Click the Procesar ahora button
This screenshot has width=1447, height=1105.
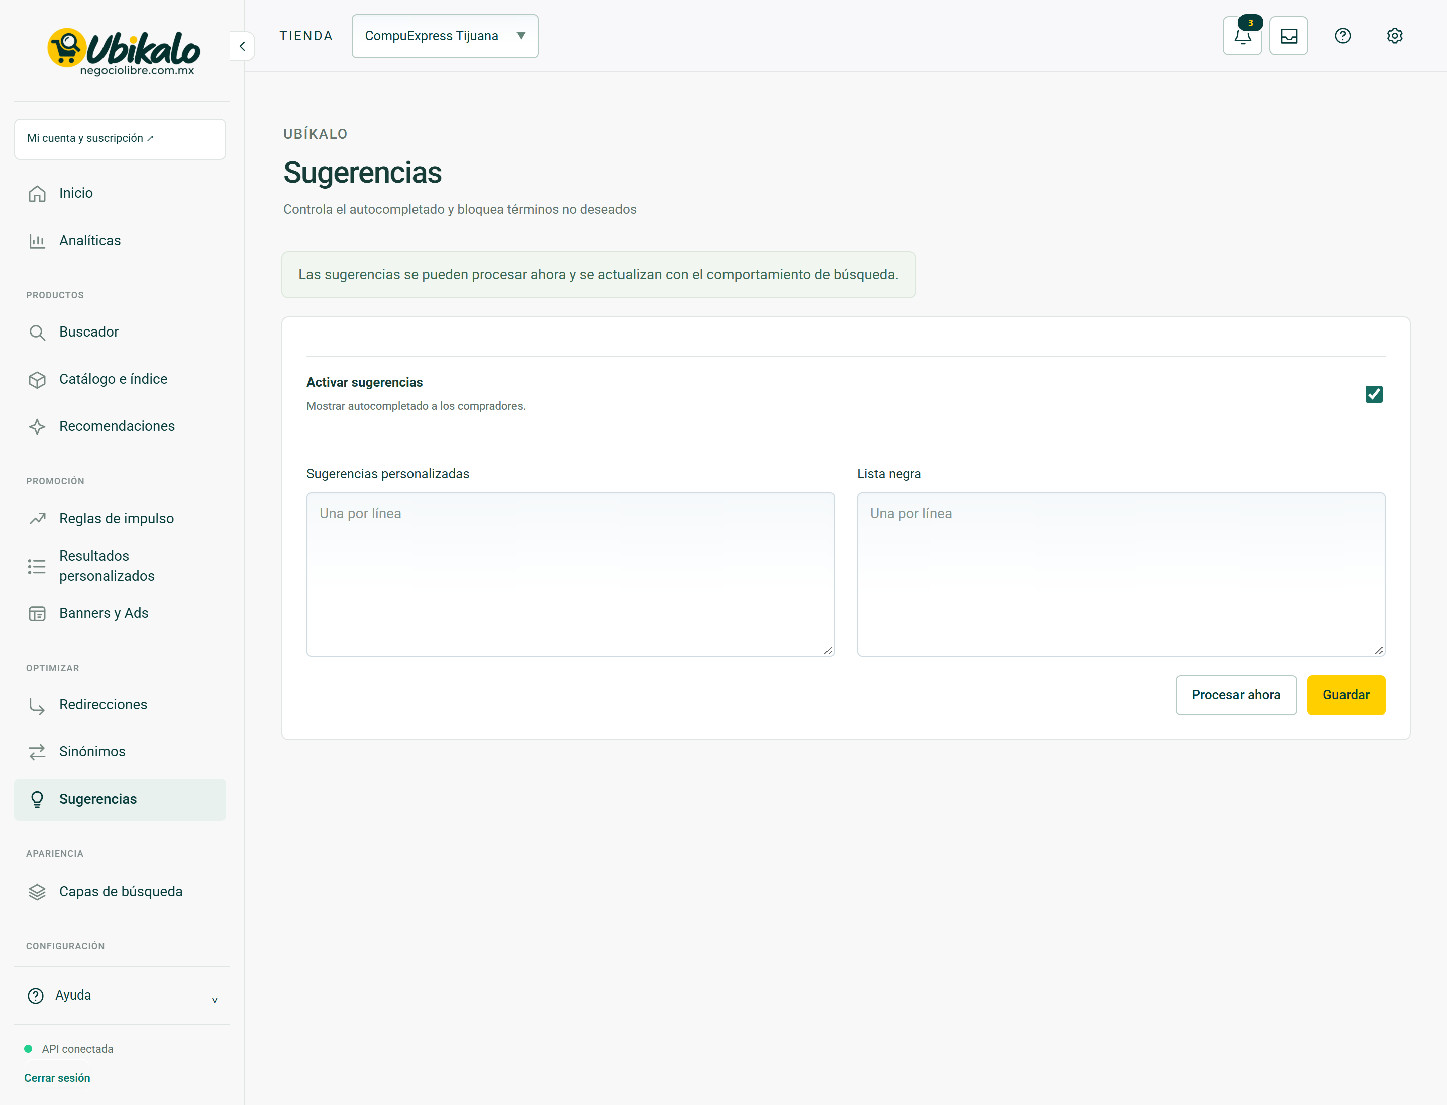(x=1236, y=695)
